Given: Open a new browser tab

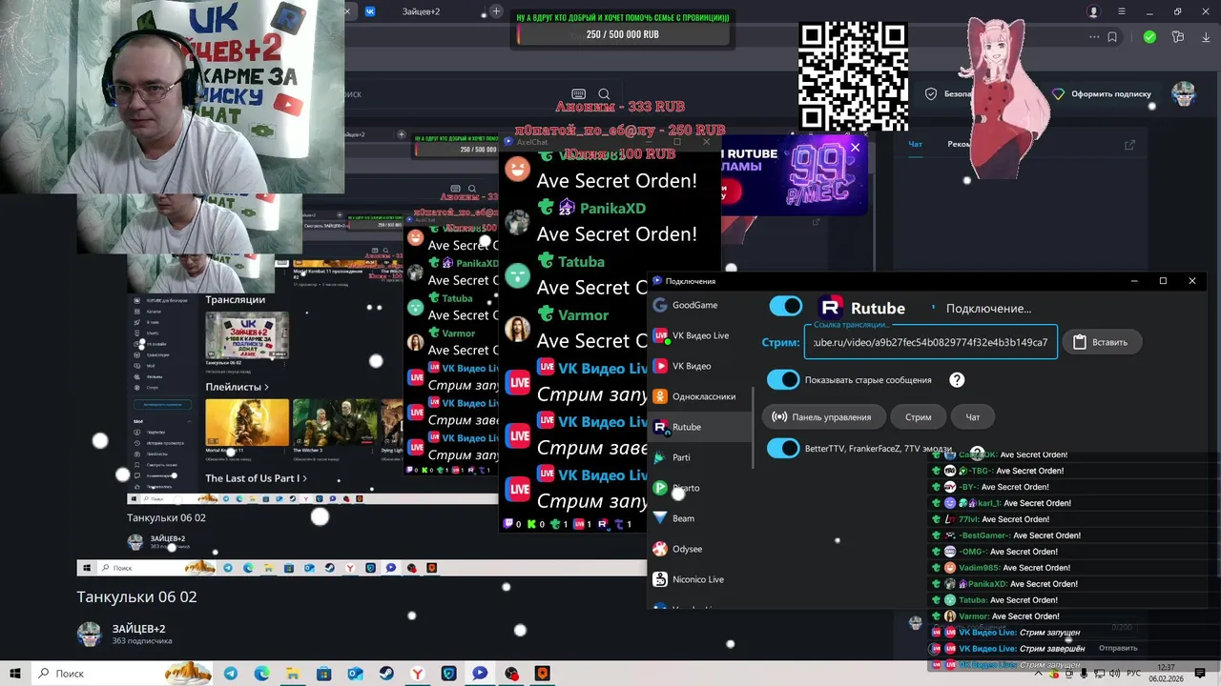Looking at the screenshot, I should [496, 11].
